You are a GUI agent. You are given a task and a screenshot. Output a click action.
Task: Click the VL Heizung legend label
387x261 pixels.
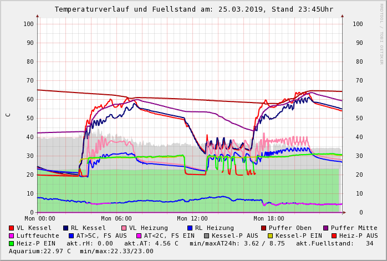click(149, 228)
